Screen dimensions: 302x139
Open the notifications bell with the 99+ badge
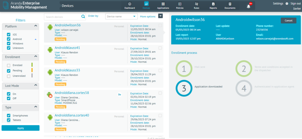click(249, 6)
